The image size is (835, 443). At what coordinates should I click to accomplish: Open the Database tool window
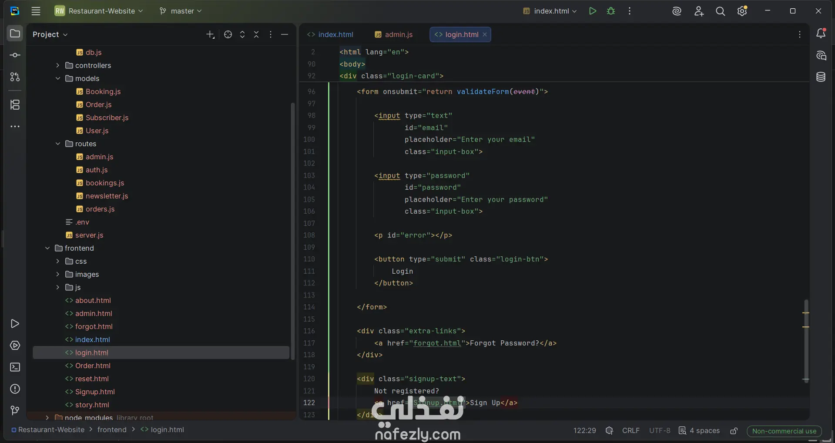pyautogui.click(x=821, y=77)
